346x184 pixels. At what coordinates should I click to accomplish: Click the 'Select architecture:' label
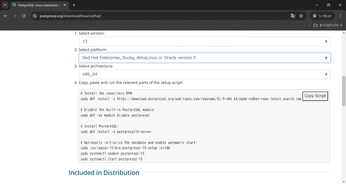[96, 66]
